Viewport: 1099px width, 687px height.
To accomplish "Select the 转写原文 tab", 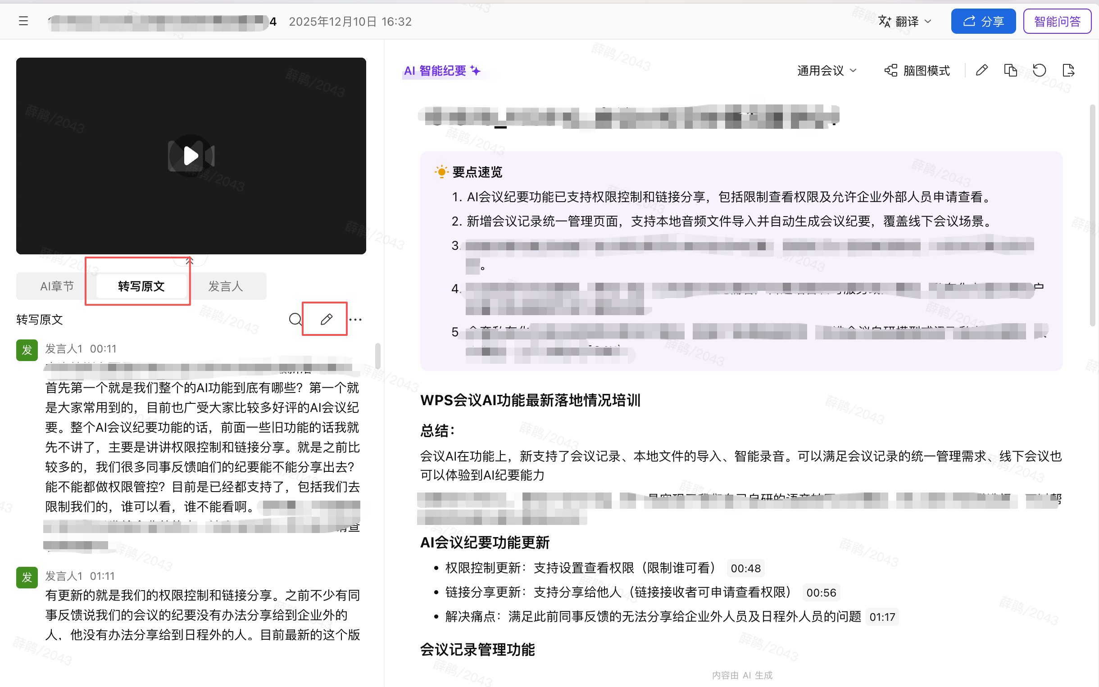I will click(x=141, y=286).
